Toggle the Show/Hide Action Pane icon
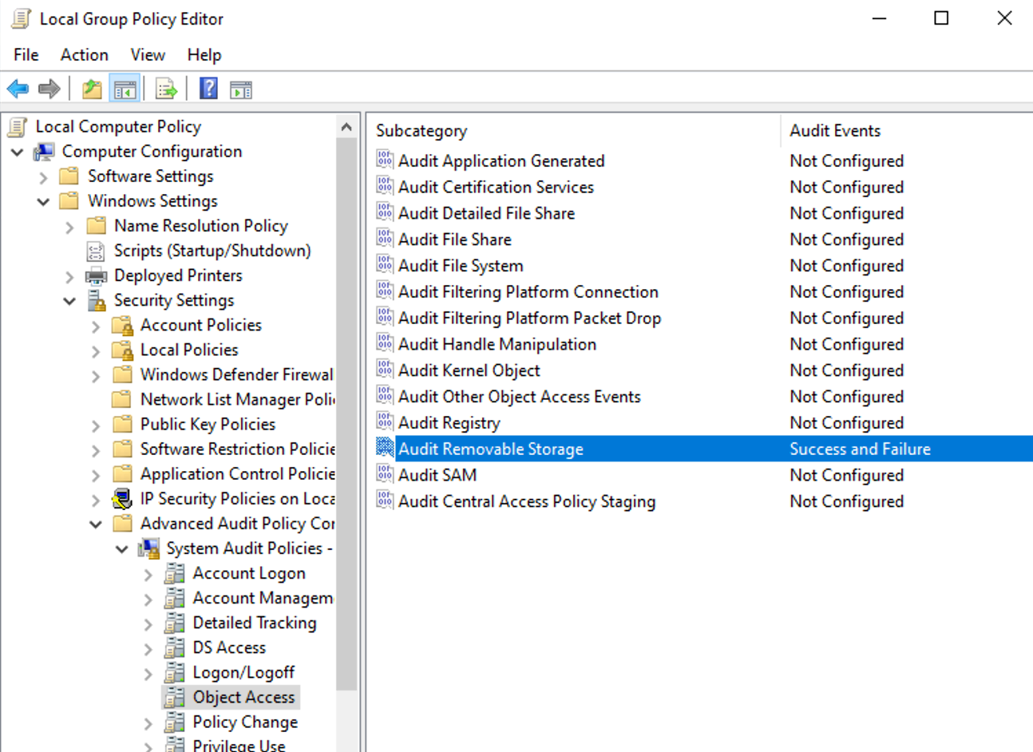Screen dimensions: 1033x752 241,89
